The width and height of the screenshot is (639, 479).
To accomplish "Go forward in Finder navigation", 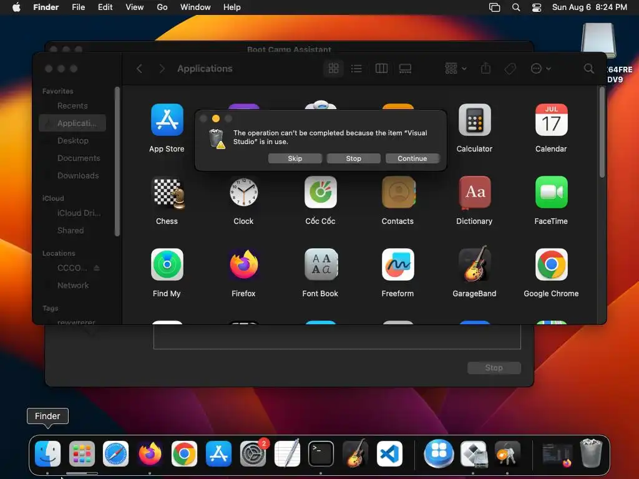I will [162, 69].
